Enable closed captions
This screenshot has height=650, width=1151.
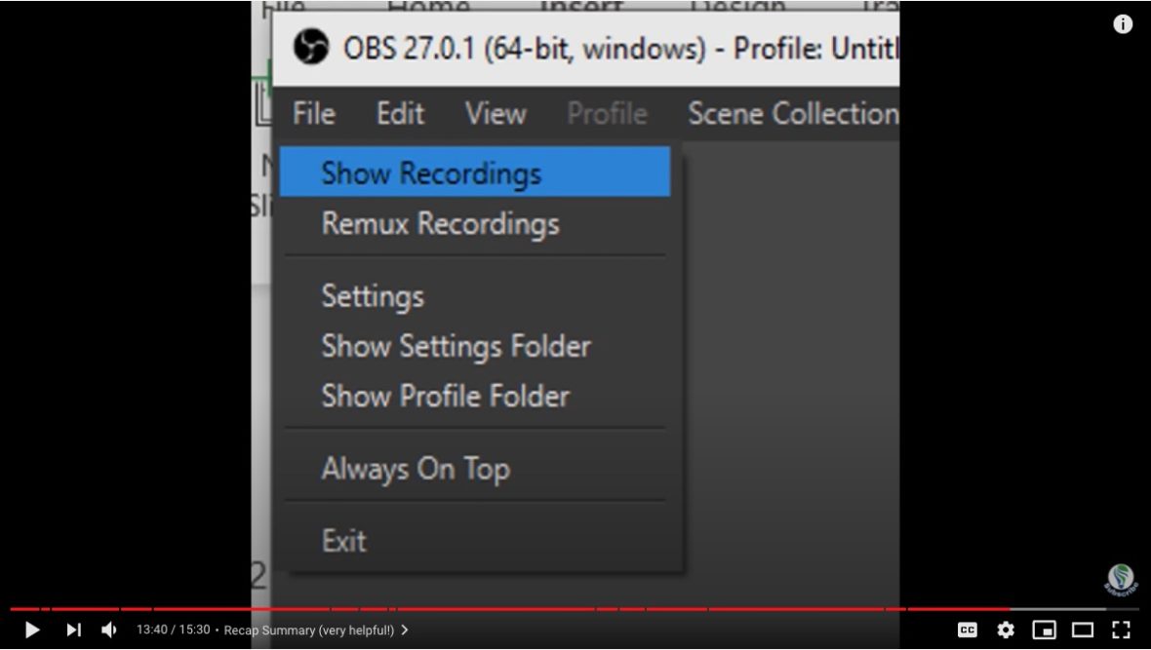click(967, 630)
